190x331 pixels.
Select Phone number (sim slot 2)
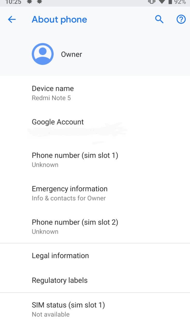pyautogui.click(x=95, y=227)
